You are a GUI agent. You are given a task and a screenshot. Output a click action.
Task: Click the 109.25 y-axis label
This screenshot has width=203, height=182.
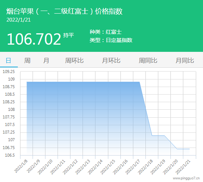click(9, 72)
